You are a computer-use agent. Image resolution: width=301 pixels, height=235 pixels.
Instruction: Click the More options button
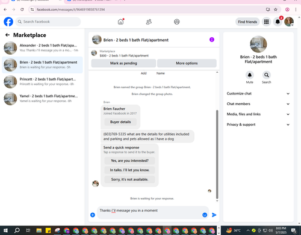[187, 63]
